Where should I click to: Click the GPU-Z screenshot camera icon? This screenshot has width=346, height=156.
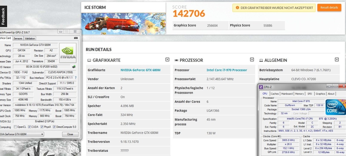coord(76,38)
